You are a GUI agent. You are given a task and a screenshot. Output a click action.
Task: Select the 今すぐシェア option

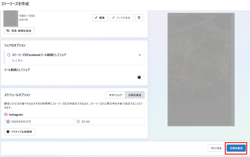coord(115,95)
